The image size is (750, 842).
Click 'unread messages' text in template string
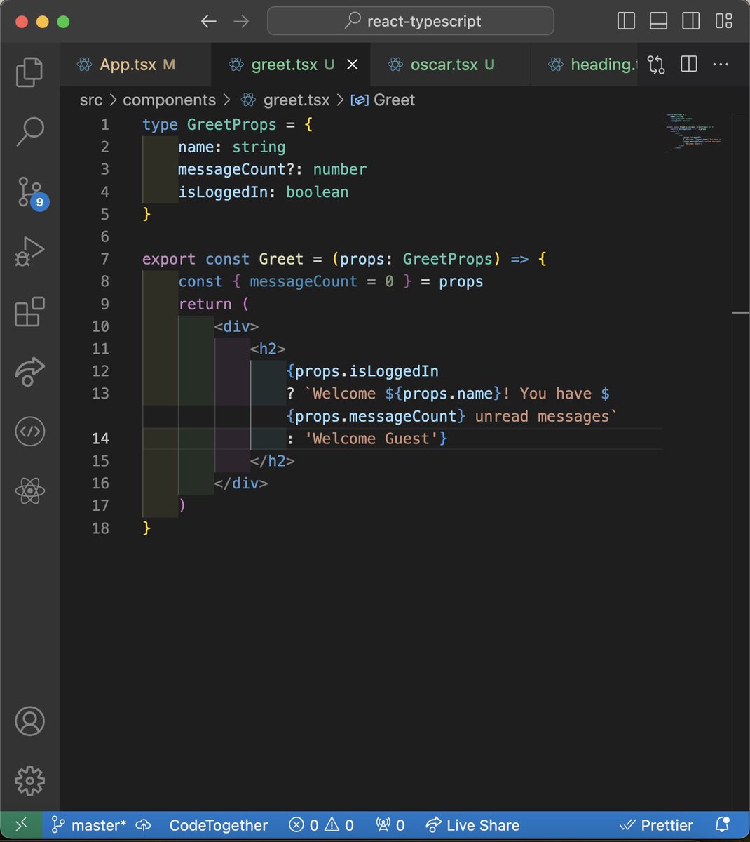tap(542, 416)
